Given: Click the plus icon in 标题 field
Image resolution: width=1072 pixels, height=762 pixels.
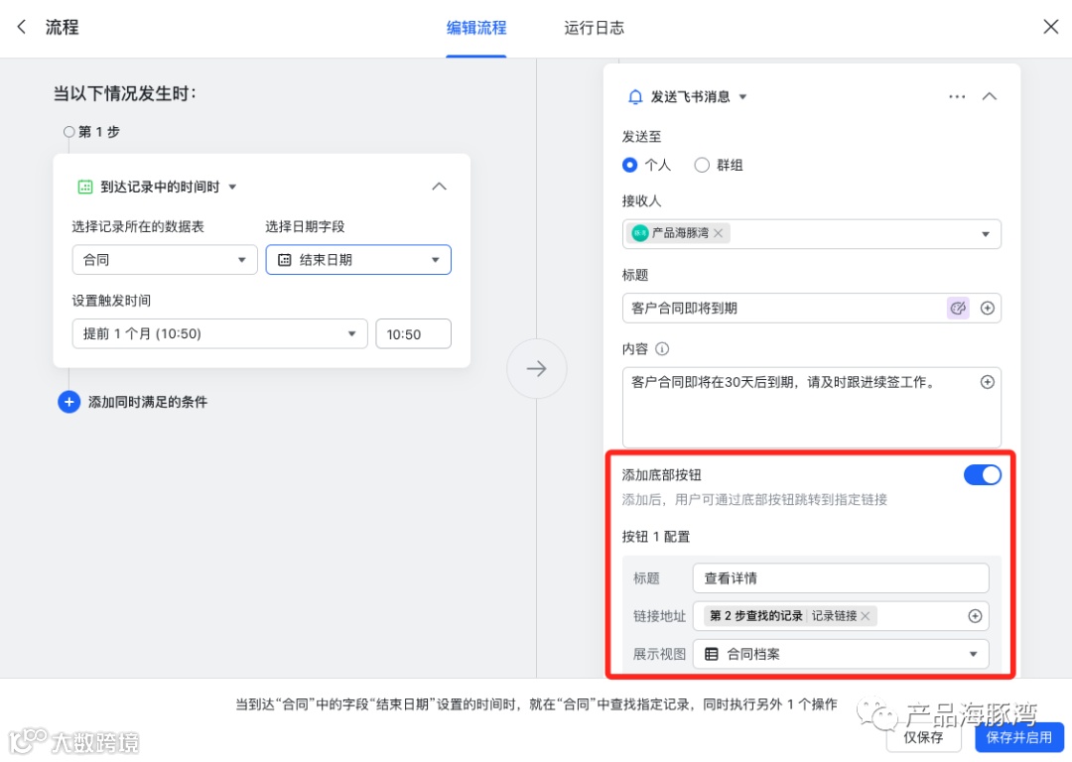Looking at the screenshot, I should point(988,308).
